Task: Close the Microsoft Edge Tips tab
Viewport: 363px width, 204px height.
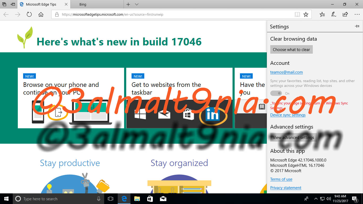Action: pyautogui.click(x=66, y=4)
